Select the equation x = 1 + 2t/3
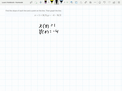 tap(40, 15)
